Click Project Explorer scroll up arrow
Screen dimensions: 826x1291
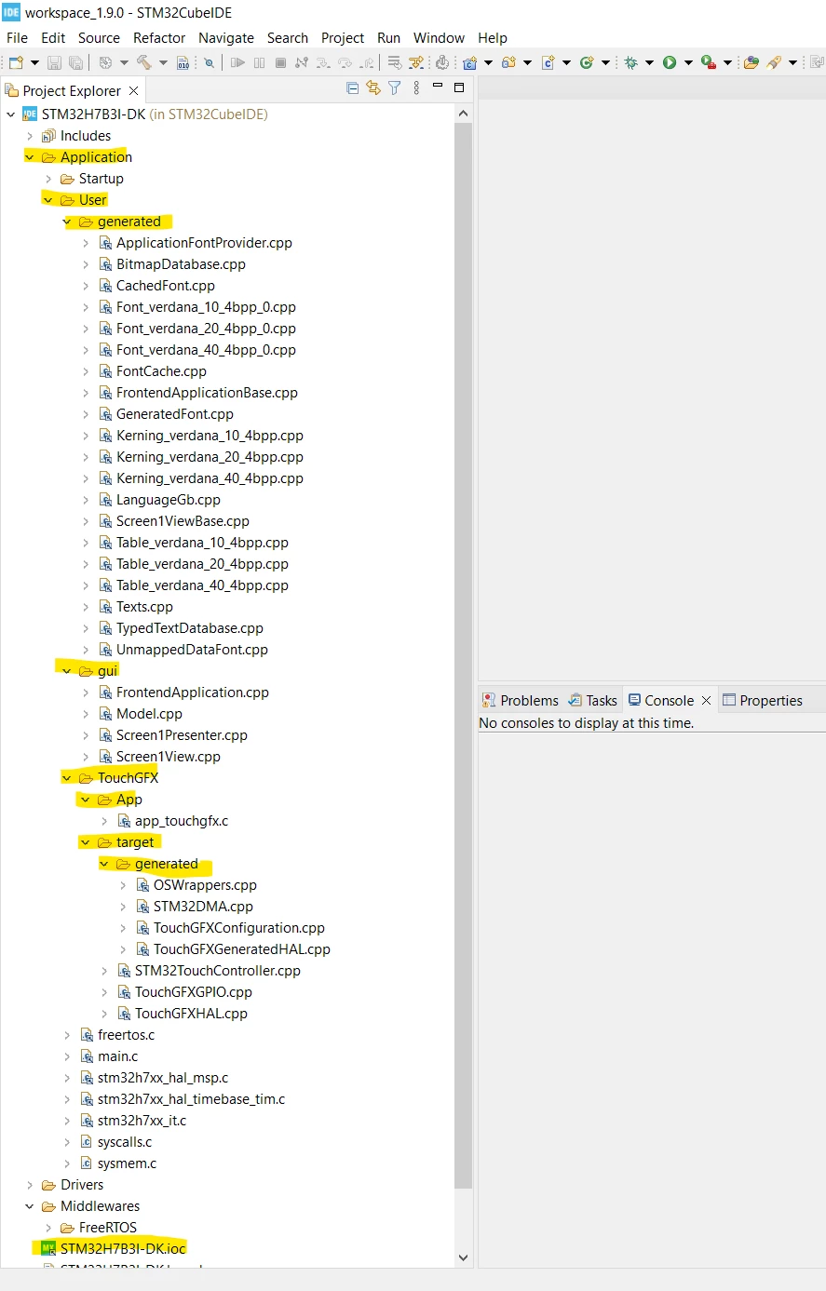(463, 113)
